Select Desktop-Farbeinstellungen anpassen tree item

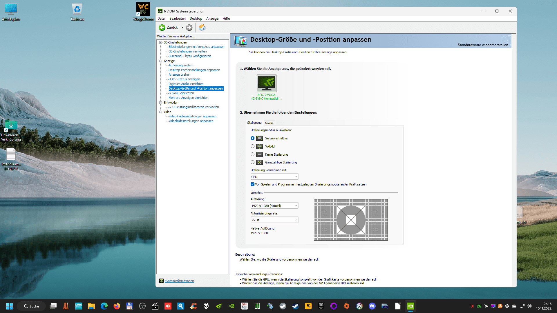[194, 70]
